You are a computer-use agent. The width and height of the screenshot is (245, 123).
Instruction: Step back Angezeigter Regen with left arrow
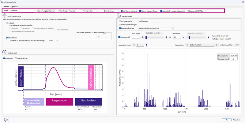(134, 45)
